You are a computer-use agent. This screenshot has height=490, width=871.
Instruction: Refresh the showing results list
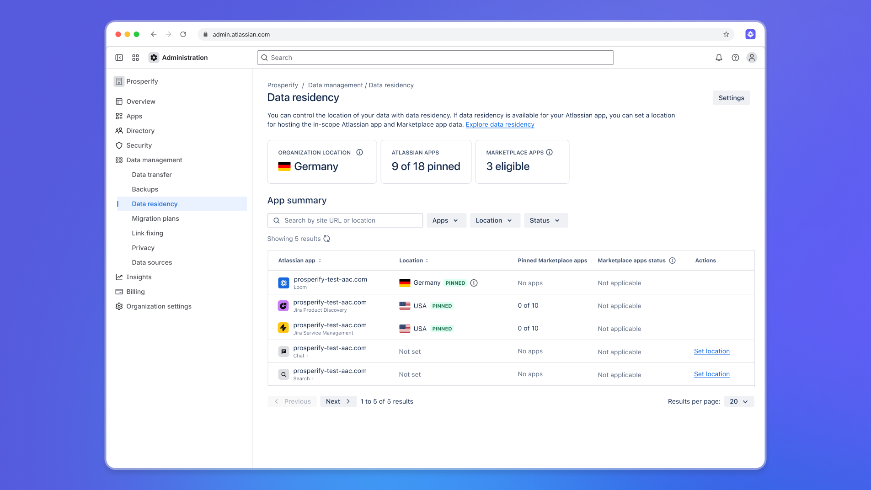click(326, 239)
